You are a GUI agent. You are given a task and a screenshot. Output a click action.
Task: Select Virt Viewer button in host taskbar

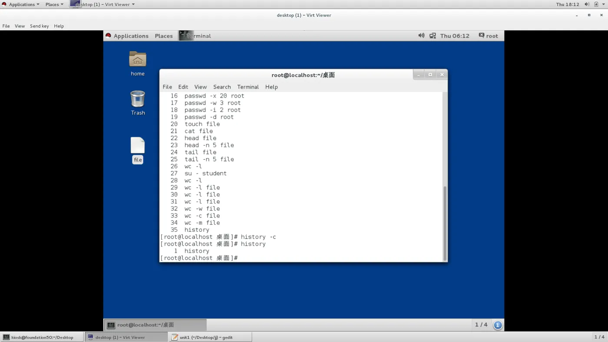tap(126, 337)
